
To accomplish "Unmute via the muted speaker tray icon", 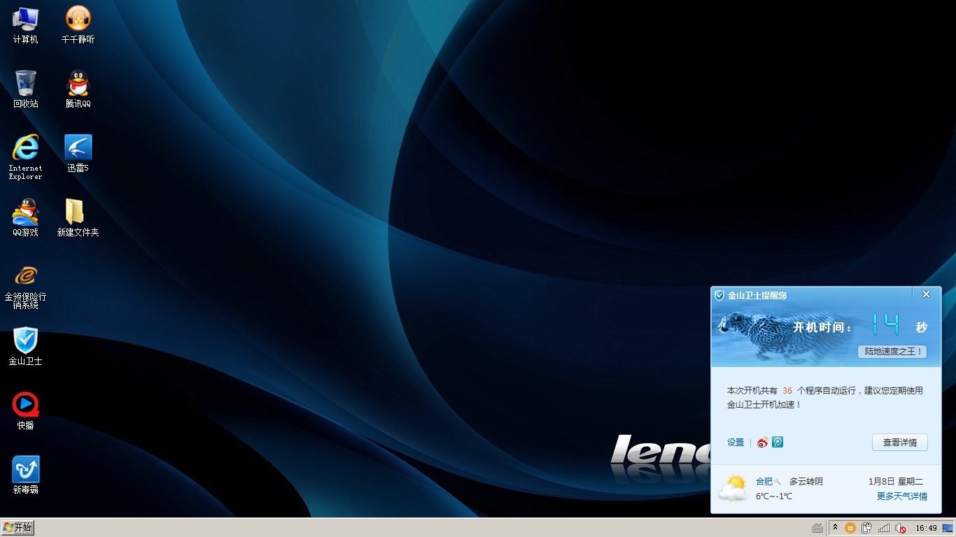I will pos(901,528).
